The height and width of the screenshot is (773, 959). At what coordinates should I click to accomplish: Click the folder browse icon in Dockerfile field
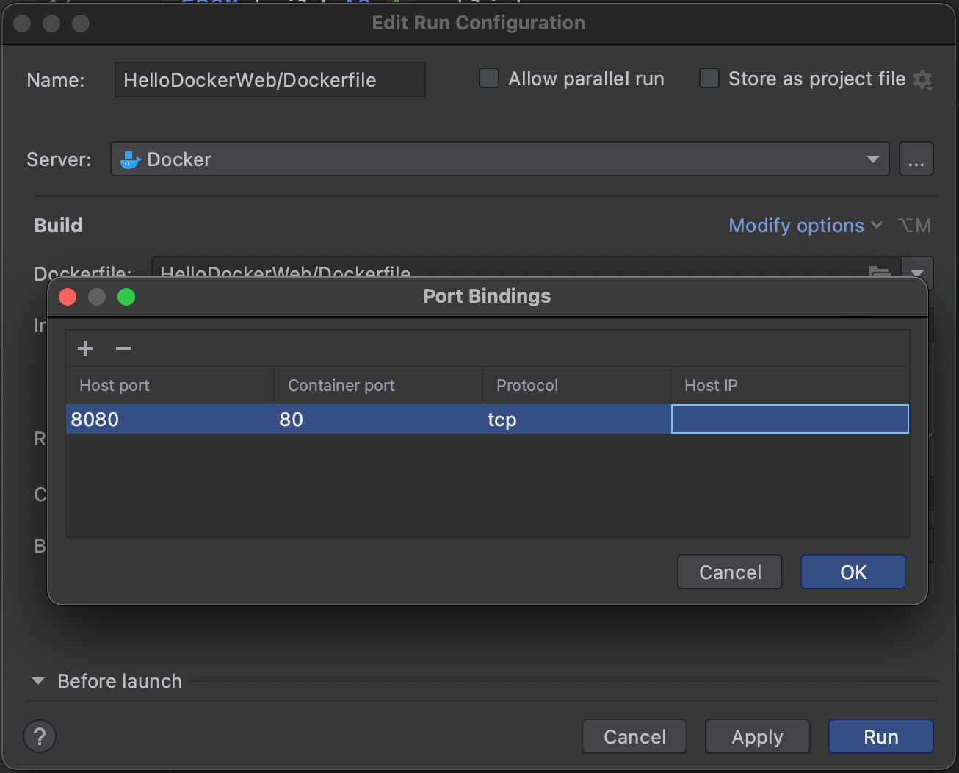880,272
